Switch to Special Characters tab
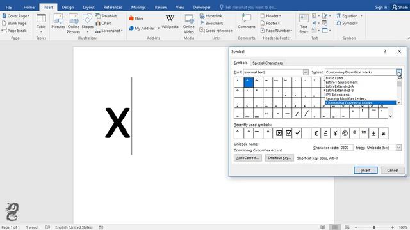 point(268,63)
